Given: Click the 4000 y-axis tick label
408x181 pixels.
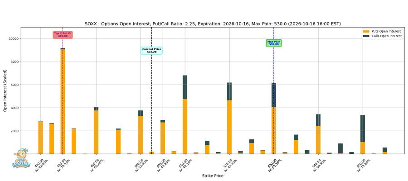Looking at the screenshot, I should [14, 108].
